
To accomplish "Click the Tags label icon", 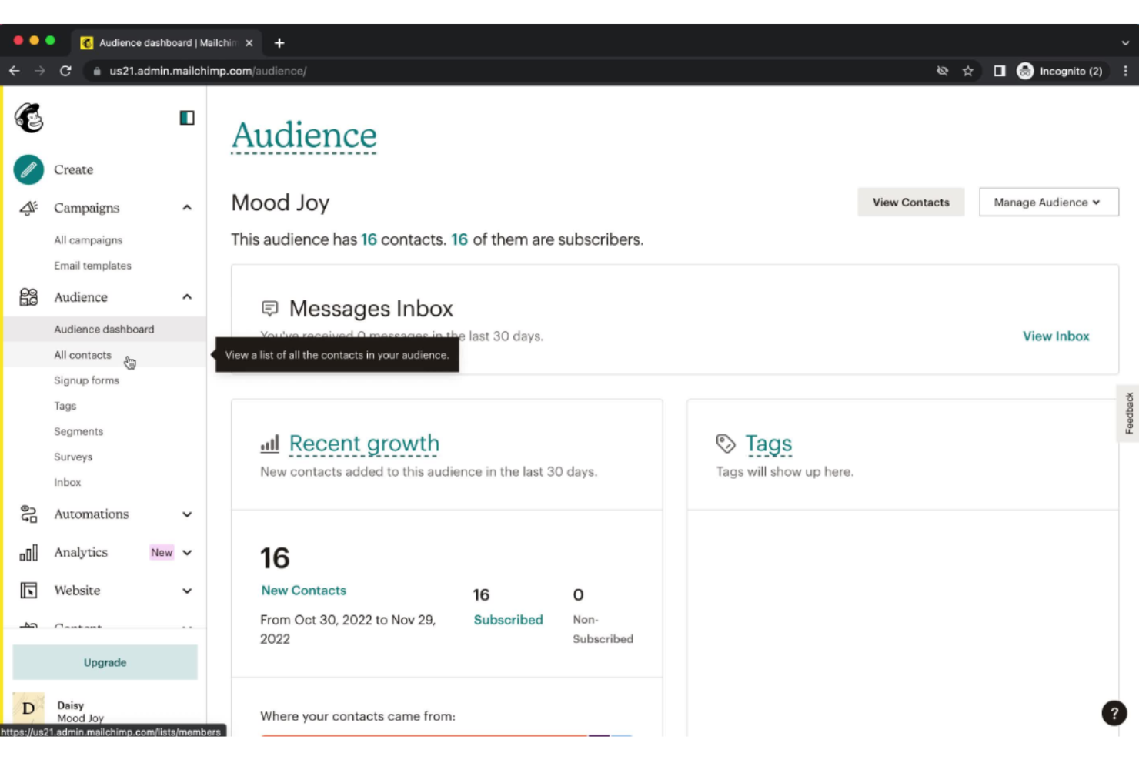I will click(725, 444).
